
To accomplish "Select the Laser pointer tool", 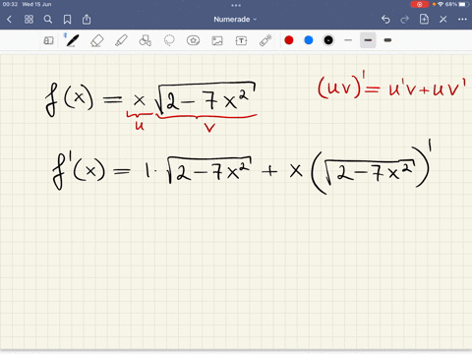I will point(265,40).
